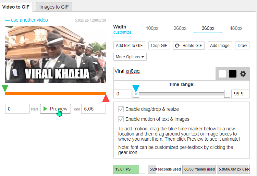The width and height of the screenshot is (257, 176).
Task: Click the Add Image button
Action: (220, 45)
